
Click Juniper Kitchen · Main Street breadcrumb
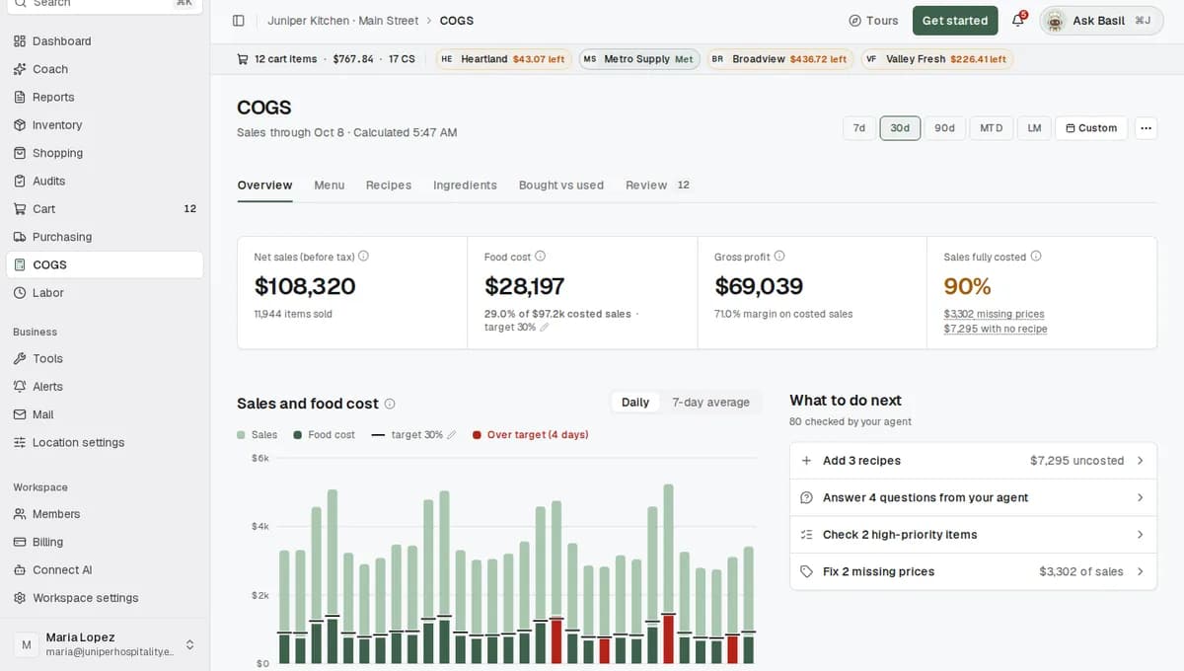tap(342, 21)
